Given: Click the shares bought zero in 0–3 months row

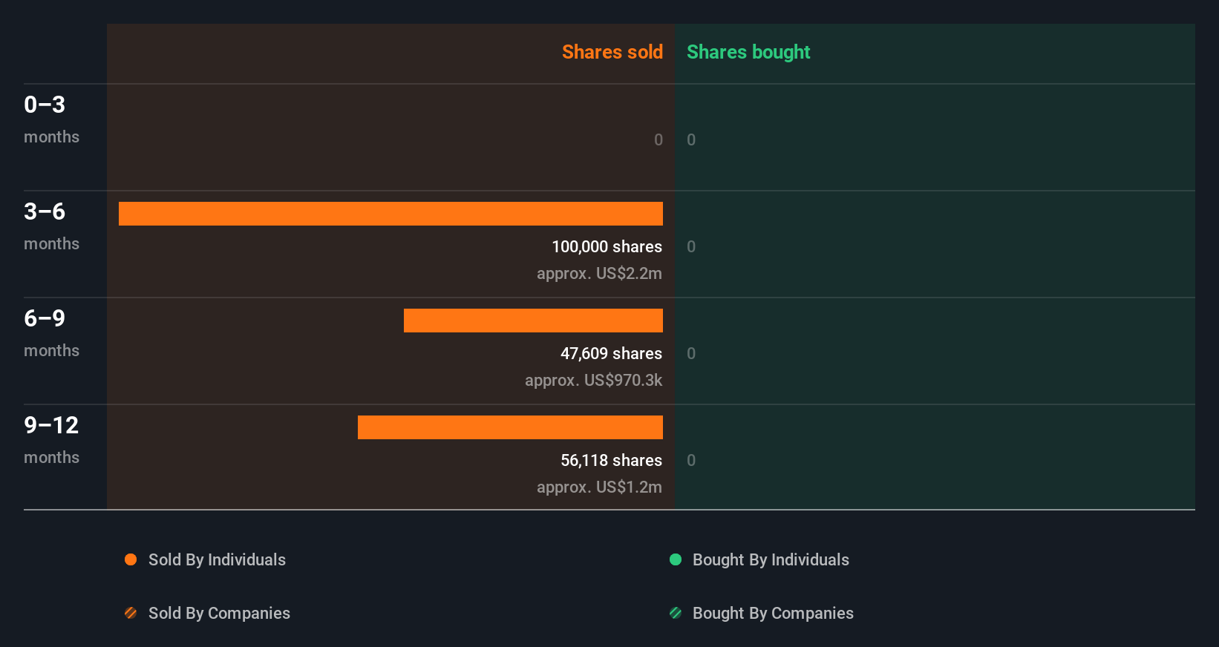Looking at the screenshot, I should (x=691, y=139).
